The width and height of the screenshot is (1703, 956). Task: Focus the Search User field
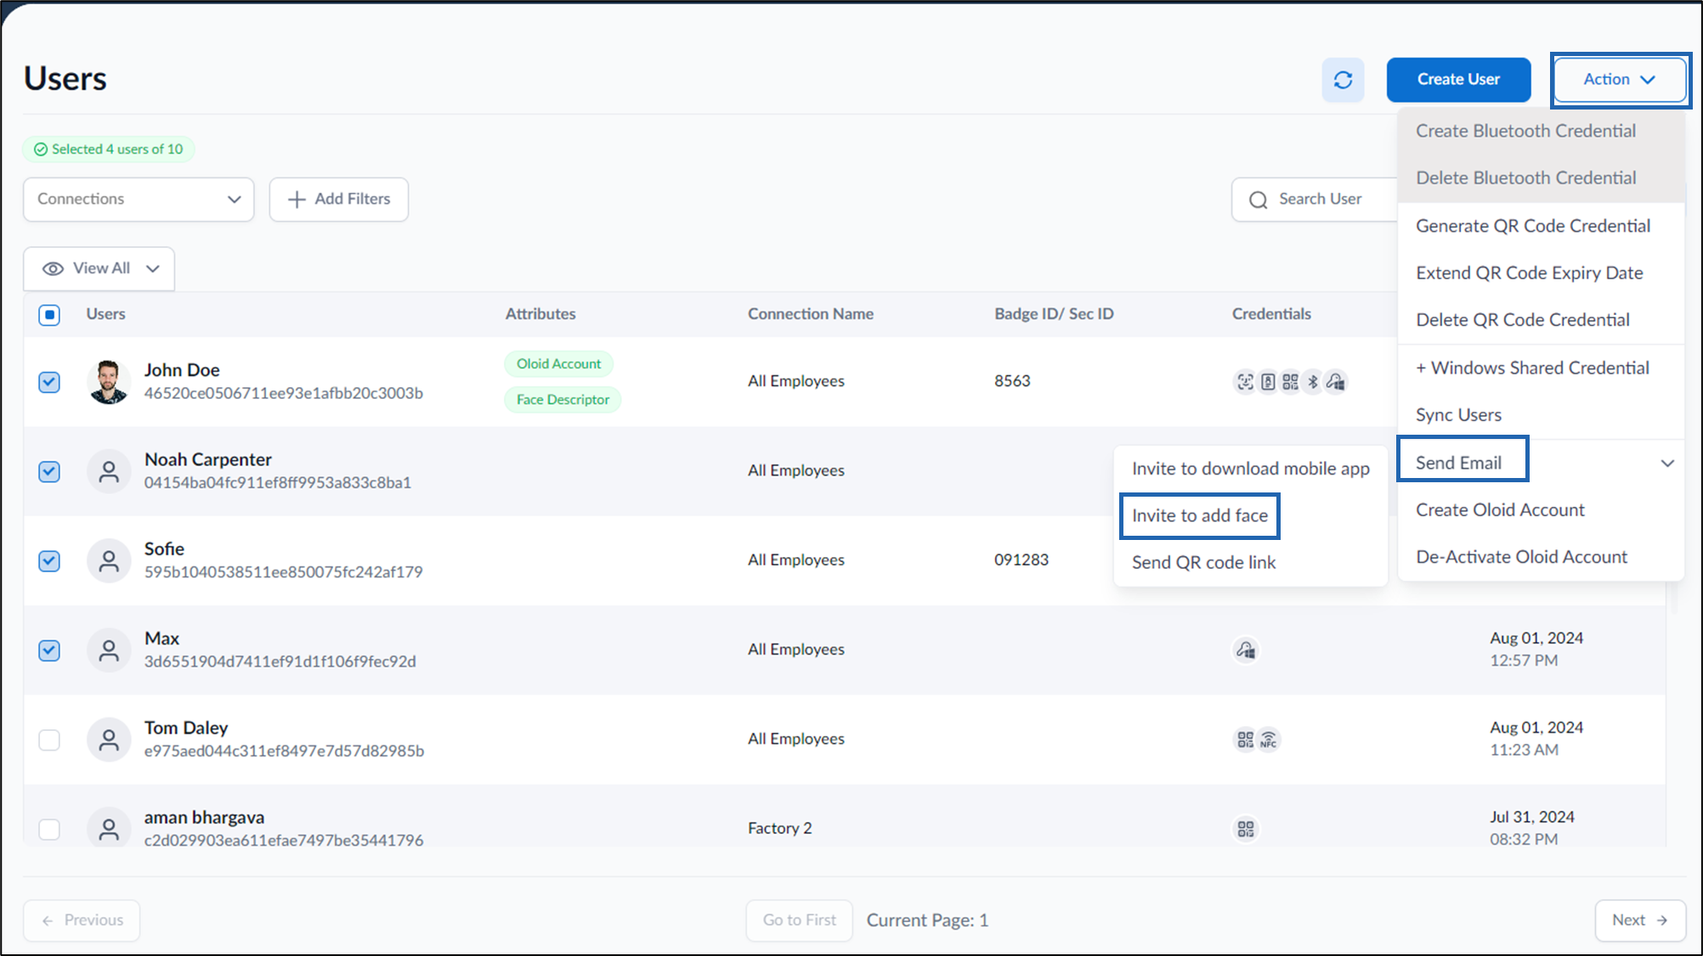click(1315, 200)
